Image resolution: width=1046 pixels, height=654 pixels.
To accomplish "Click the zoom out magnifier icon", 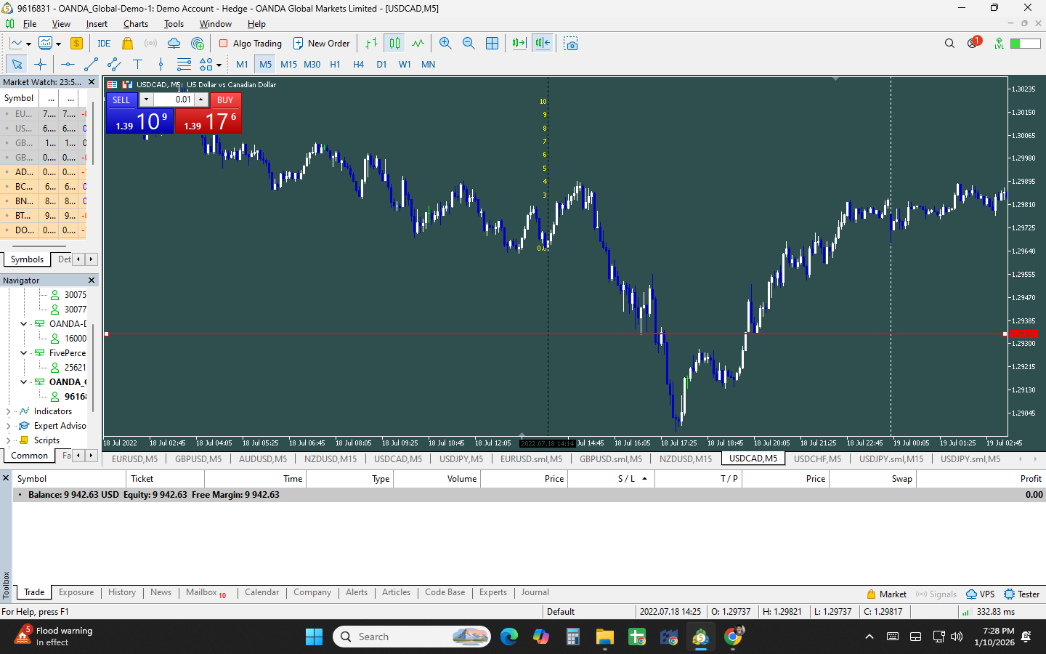I will (469, 44).
